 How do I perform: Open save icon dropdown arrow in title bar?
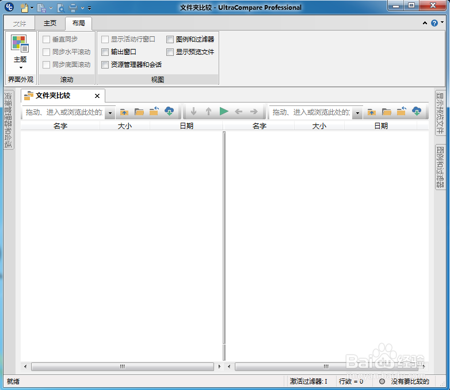tap(51, 8)
